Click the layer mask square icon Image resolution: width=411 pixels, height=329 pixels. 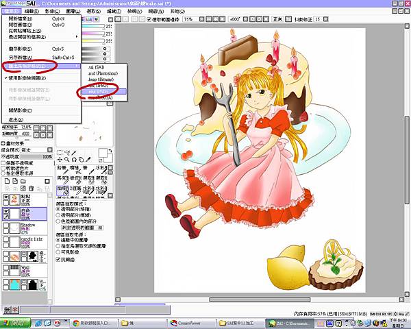coord(47,181)
